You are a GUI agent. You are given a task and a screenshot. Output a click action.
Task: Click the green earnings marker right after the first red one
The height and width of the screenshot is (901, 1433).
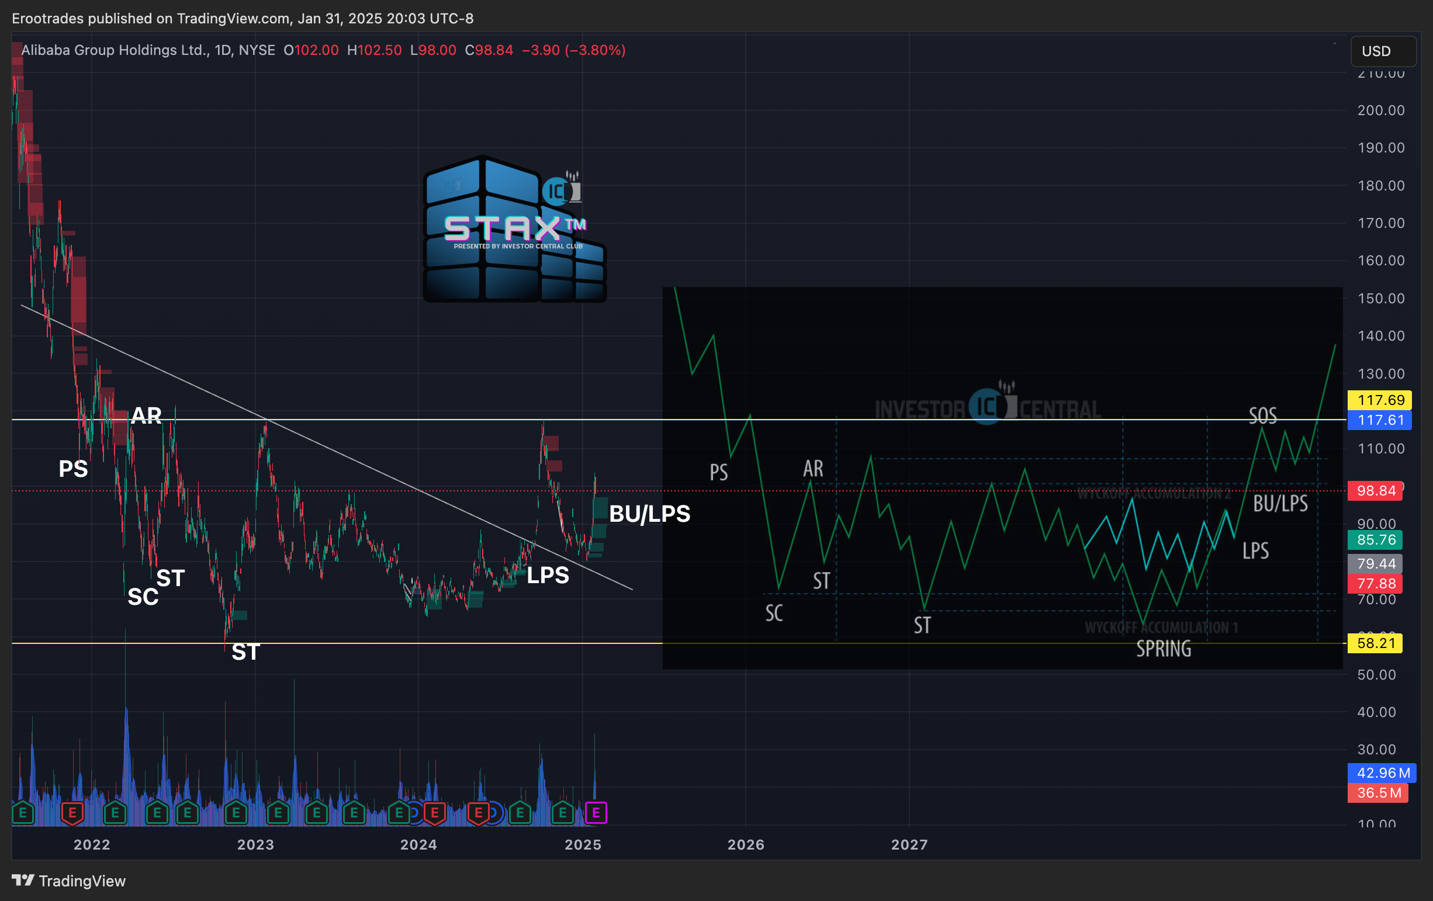115,812
